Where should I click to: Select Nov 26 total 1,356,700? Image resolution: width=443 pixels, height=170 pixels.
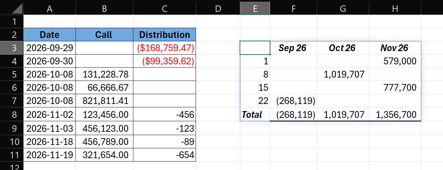395,114
